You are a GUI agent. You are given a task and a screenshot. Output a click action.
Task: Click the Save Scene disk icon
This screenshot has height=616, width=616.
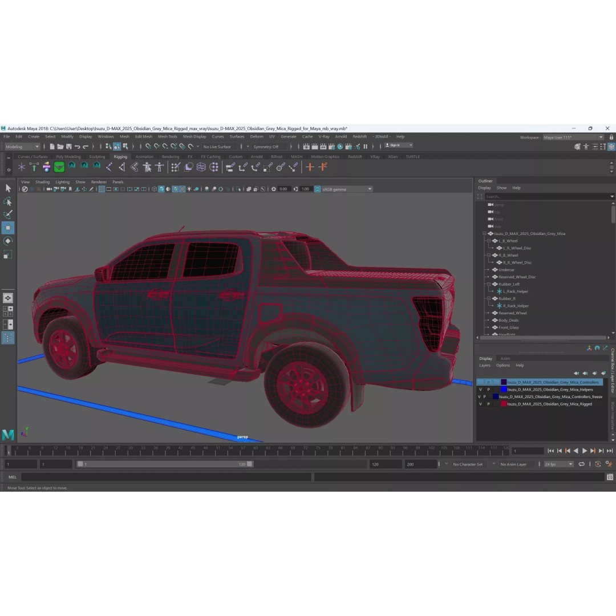[69, 147]
